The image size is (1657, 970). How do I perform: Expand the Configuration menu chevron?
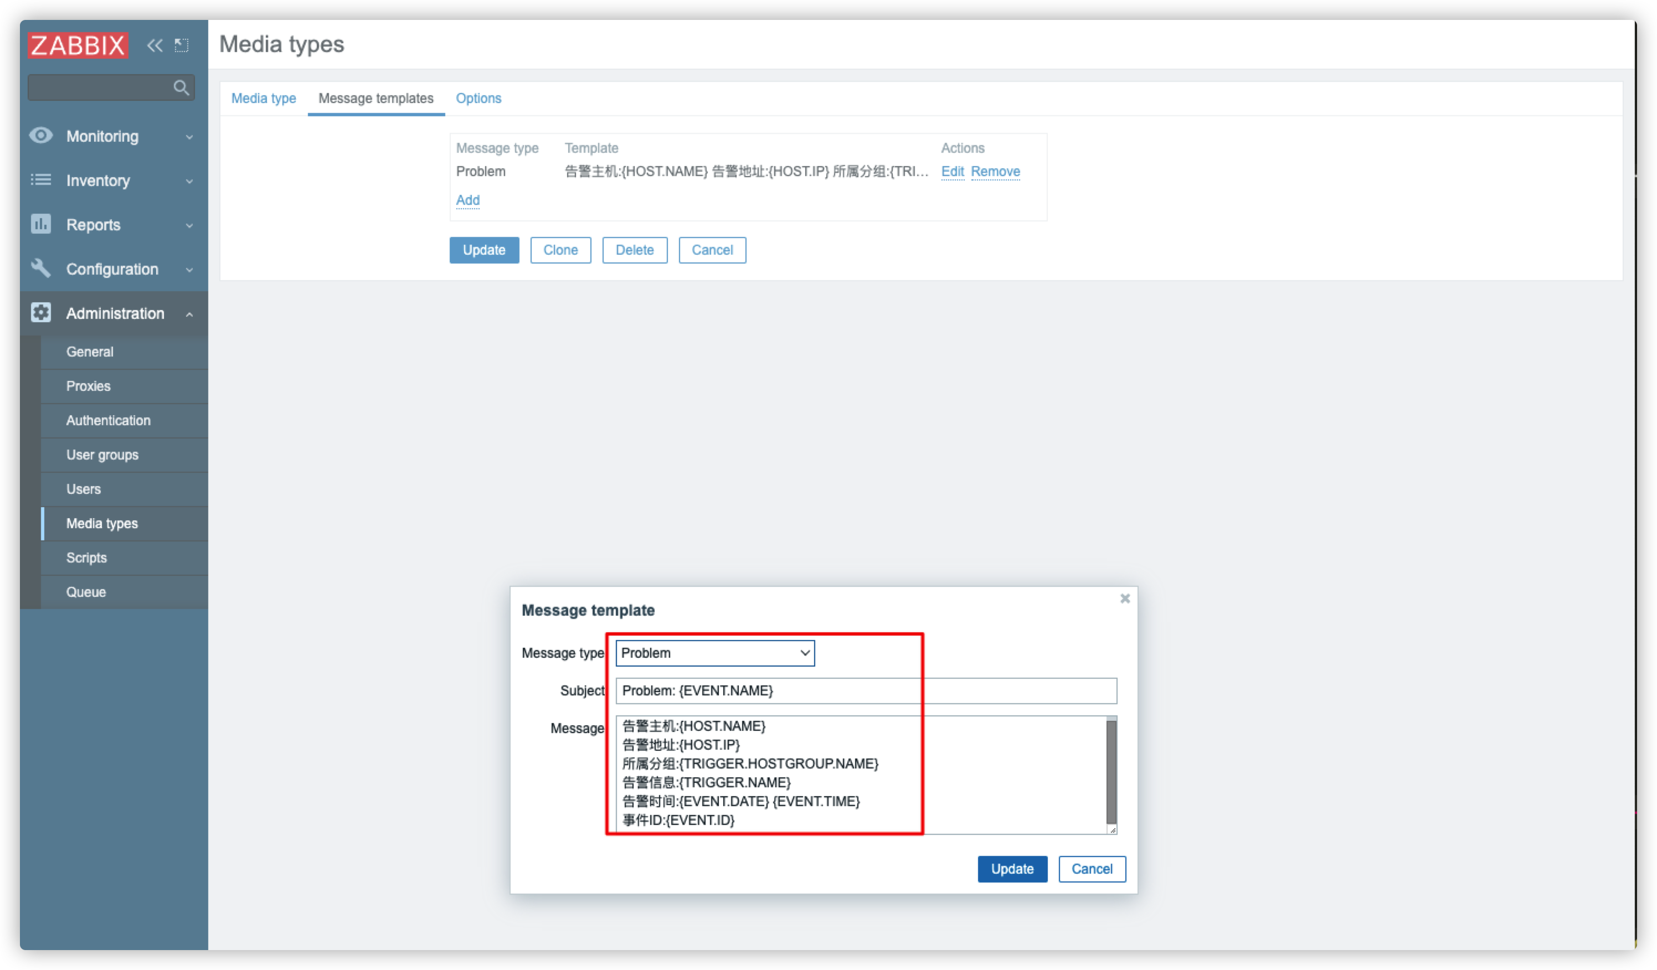[189, 270]
